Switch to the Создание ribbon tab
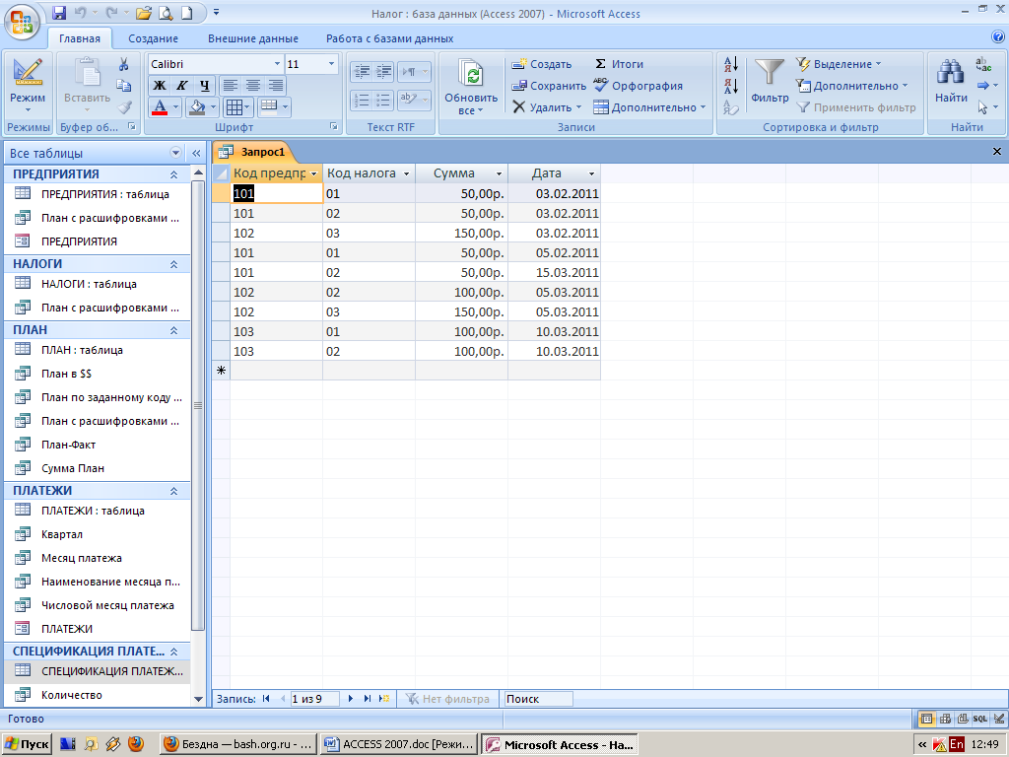Image resolution: width=1009 pixels, height=757 pixels. (153, 38)
